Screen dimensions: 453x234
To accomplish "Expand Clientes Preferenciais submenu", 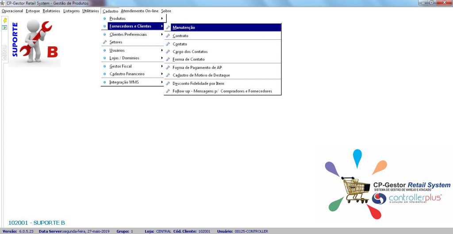I will click(x=134, y=34).
